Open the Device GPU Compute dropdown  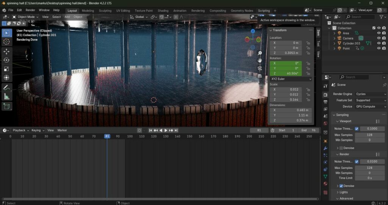(371, 106)
